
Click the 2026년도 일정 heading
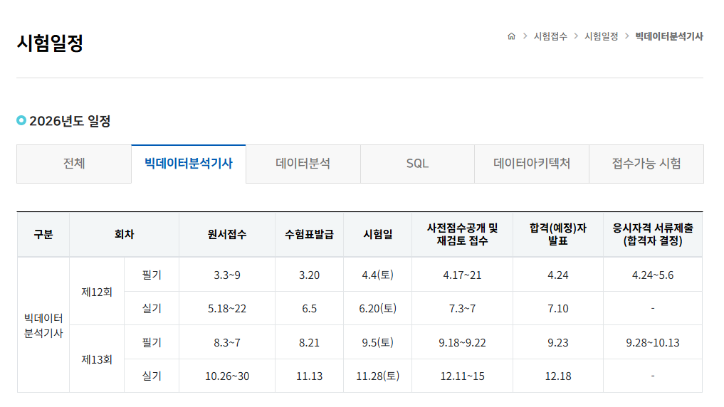pyautogui.click(x=70, y=121)
